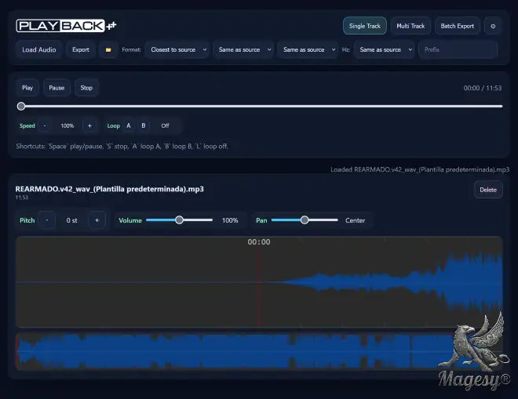Open the 'Same as source' dropdown left of Hz
This screenshot has height=399, width=518.
308,50
